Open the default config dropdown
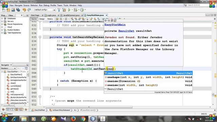This screenshot has height=122, width=217. 45,10
